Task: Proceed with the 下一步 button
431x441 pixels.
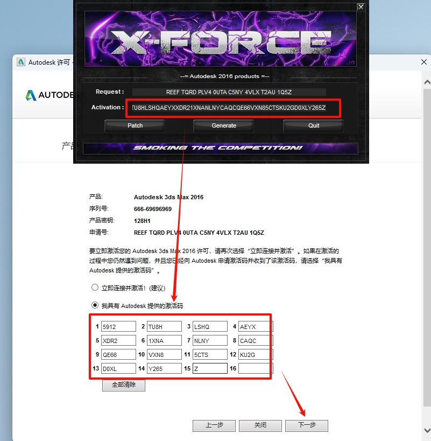Action: pos(307,425)
